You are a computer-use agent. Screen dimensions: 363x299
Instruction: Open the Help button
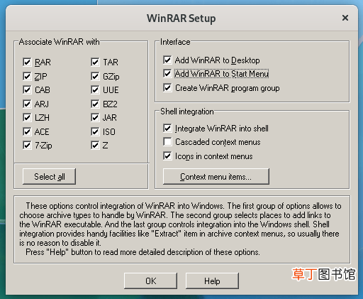coord(212,281)
